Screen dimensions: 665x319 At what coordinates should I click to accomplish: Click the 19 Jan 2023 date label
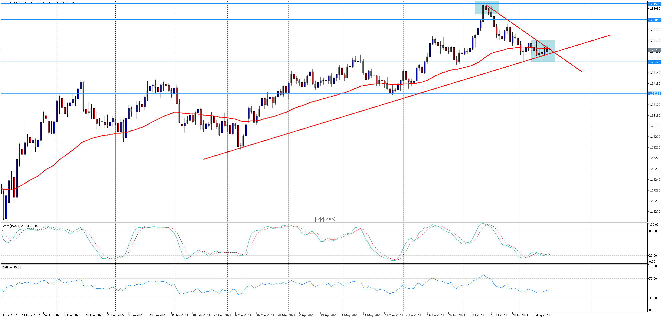click(158, 315)
